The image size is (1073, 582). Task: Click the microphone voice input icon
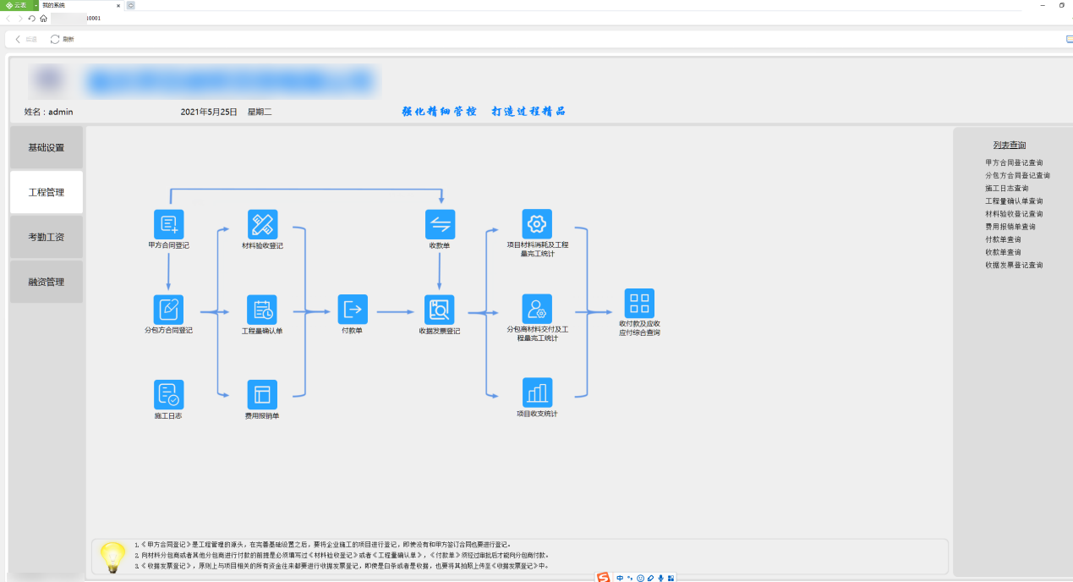(x=660, y=578)
